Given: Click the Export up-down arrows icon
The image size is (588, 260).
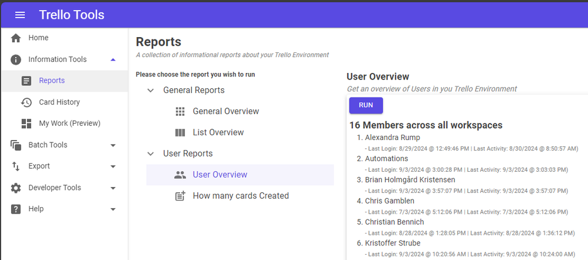Looking at the screenshot, I should pos(16,166).
